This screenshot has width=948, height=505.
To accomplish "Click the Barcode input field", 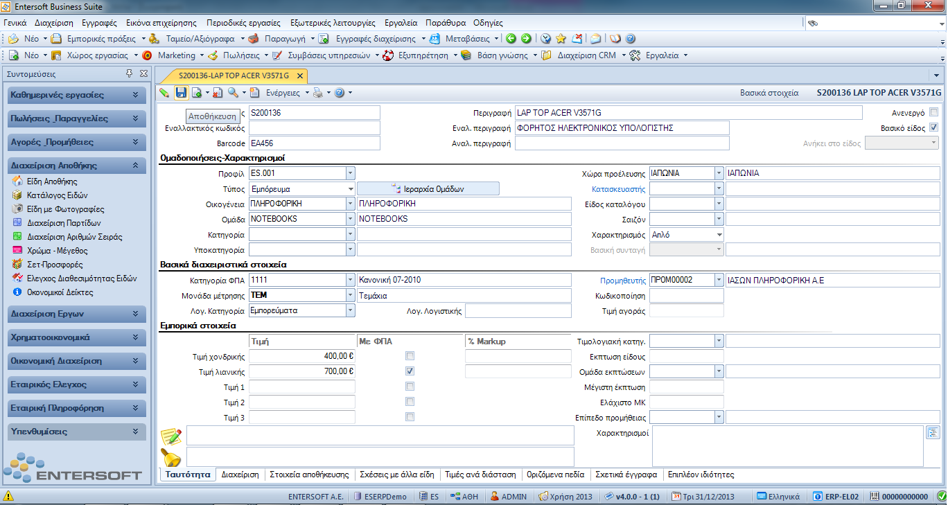I will click(314, 143).
